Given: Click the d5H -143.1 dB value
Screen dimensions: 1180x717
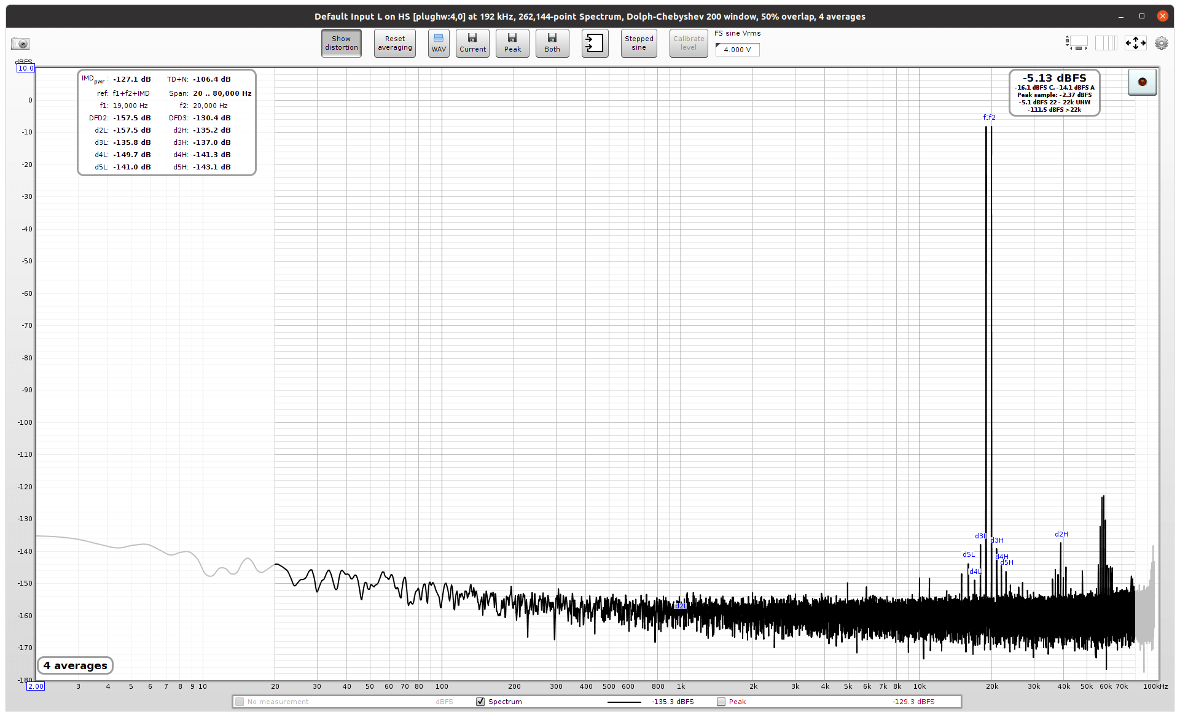Looking at the screenshot, I should point(212,167).
